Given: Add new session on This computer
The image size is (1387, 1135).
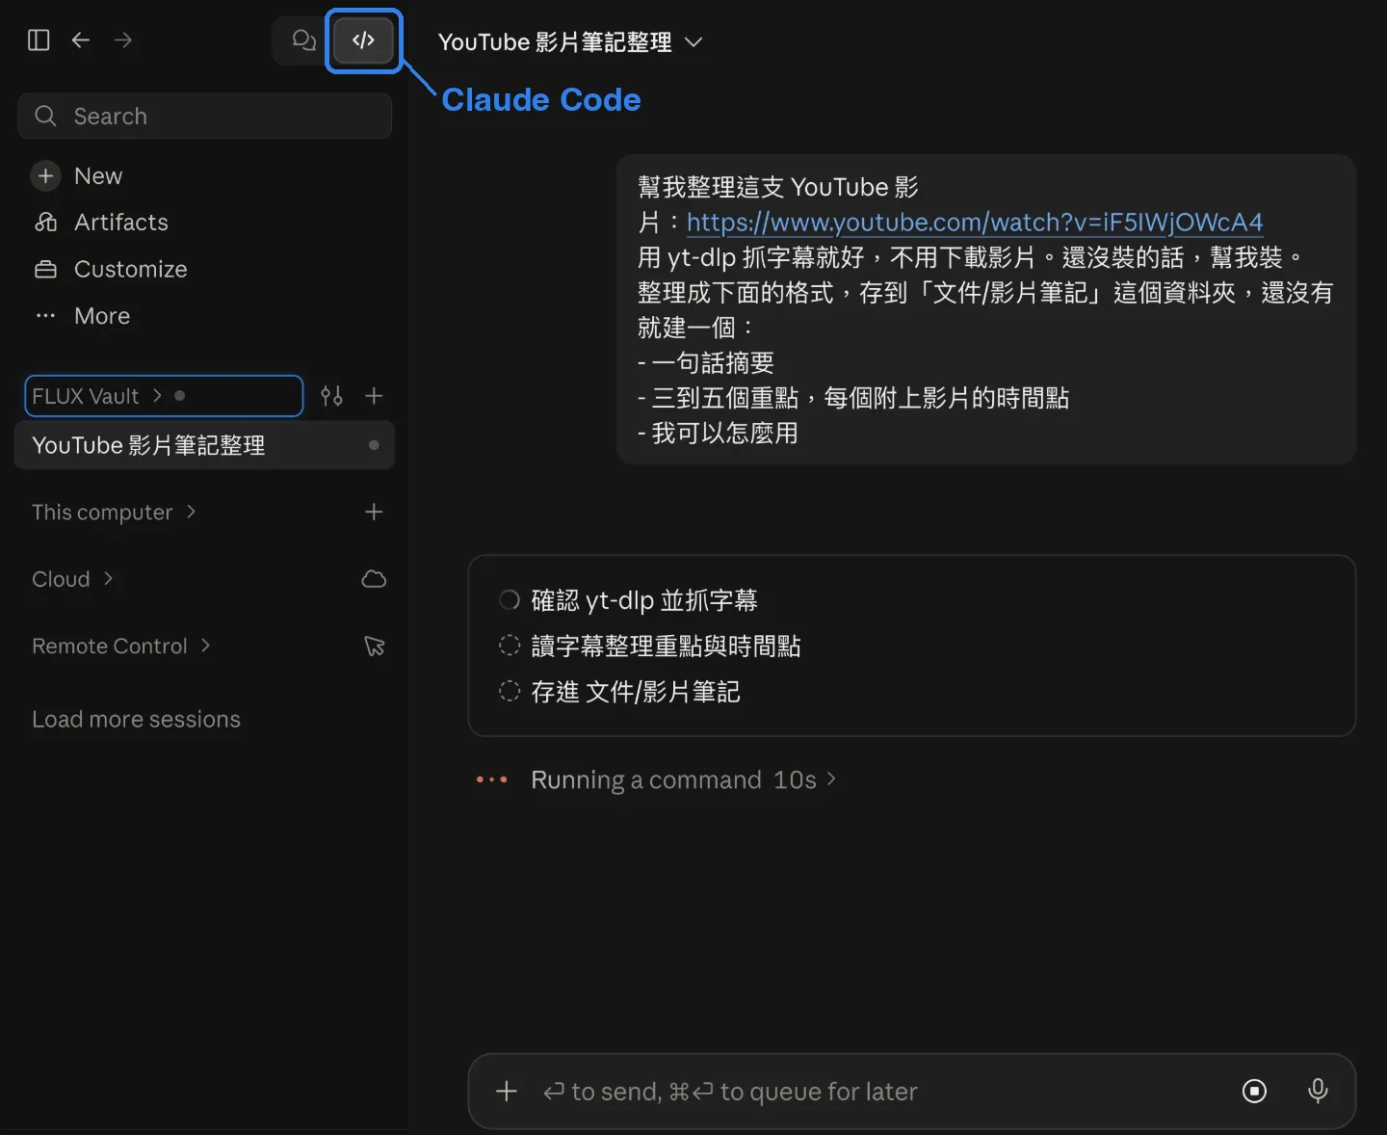Looking at the screenshot, I should 375,513.
